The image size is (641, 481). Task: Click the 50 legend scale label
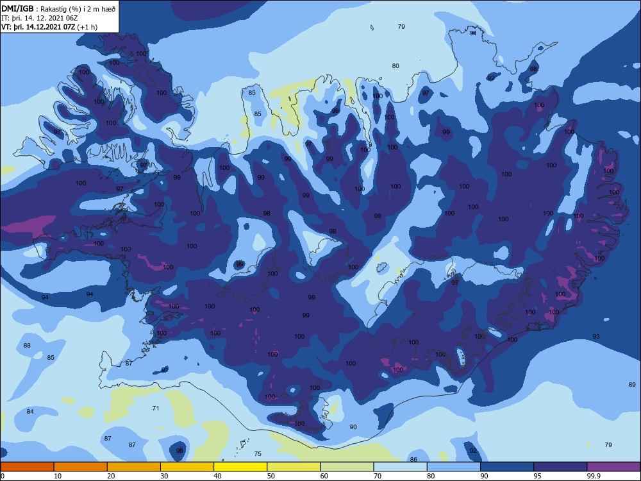[271, 476]
